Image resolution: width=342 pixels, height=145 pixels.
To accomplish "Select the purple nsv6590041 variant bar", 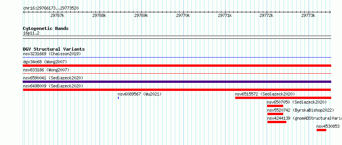I will 177,82.
